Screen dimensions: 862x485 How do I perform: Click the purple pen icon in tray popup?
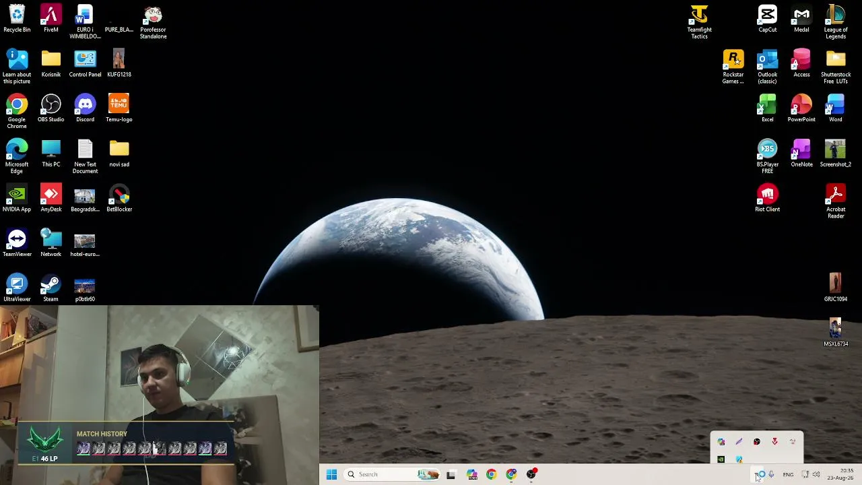pos(739,442)
